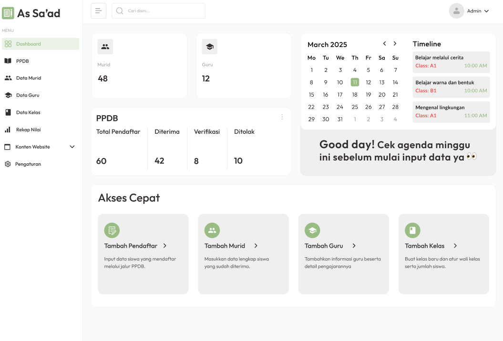Click the Tambah Pendaftar form icon
The height and width of the screenshot is (341, 503).
[112, 231]
